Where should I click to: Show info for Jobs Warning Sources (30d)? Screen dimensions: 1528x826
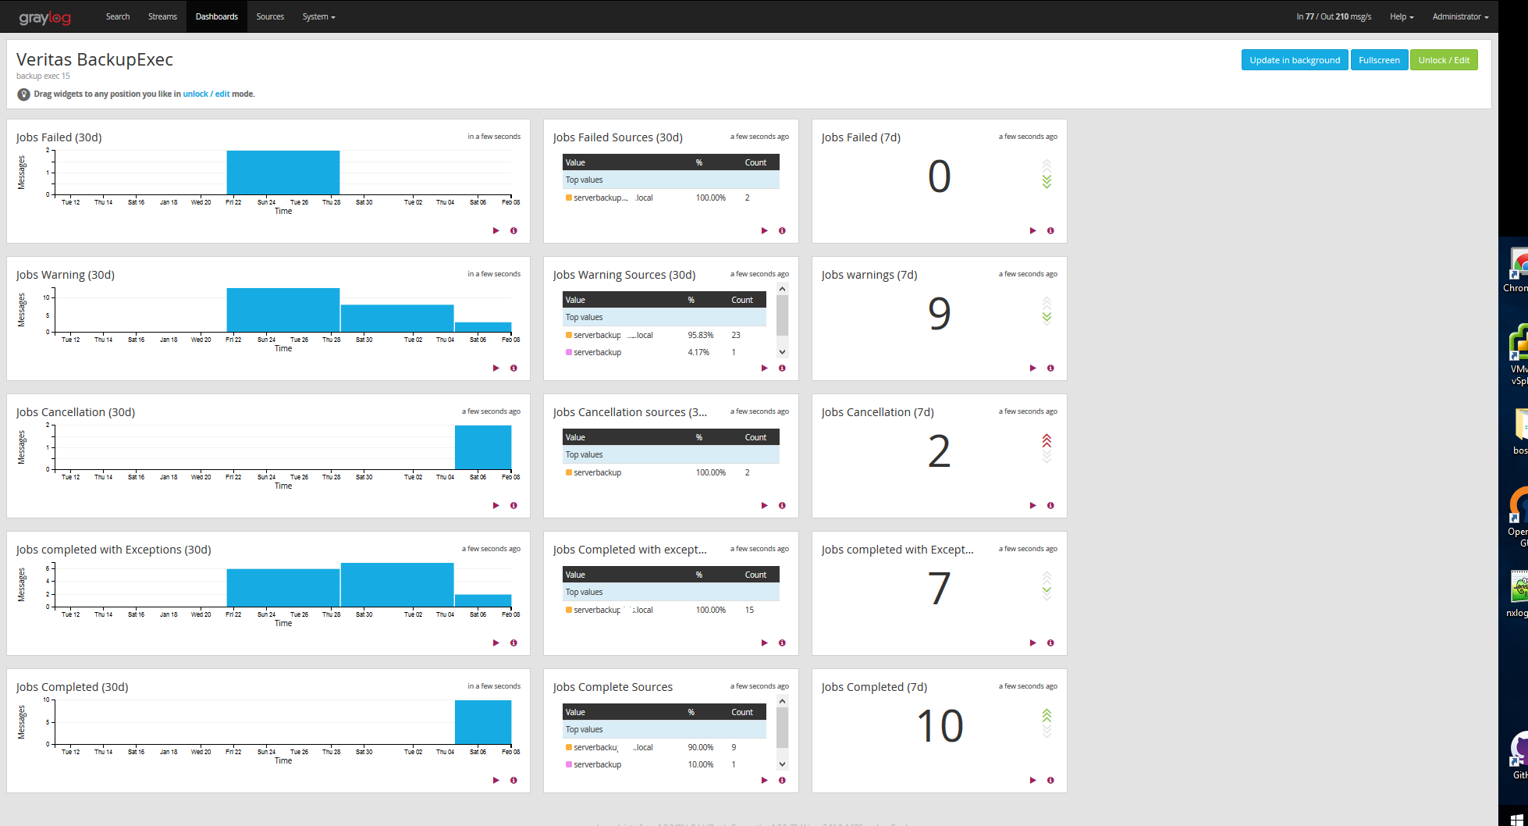tap(782, 368)
